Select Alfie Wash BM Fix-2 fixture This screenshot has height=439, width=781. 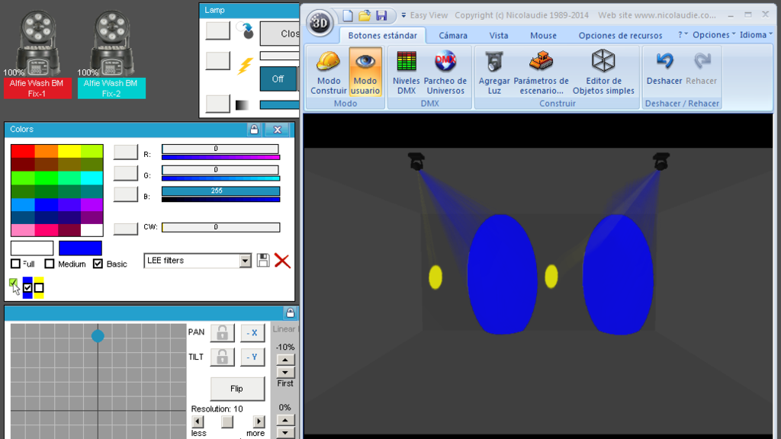coord(111,88)
